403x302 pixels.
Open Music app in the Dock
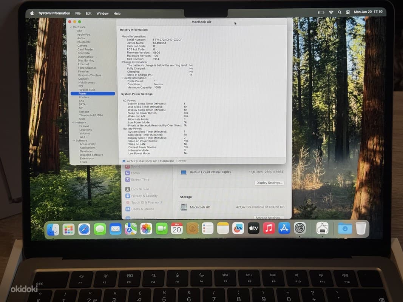point(269,228)
